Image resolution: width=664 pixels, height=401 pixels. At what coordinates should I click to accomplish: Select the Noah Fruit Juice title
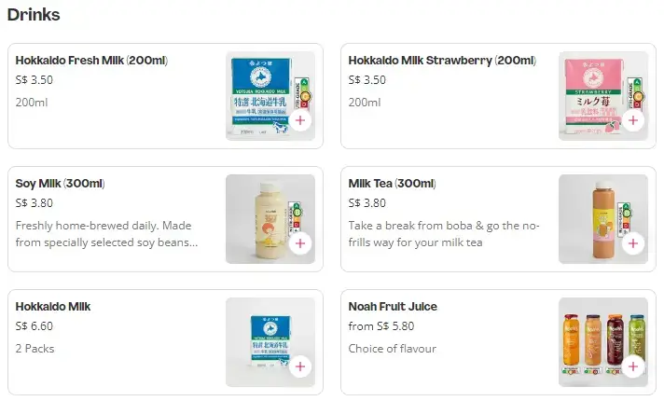click(393, 307)
